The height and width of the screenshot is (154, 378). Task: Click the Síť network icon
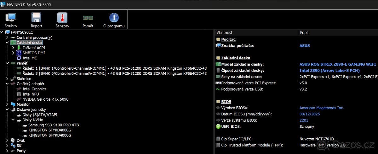[x=13, y=146]
